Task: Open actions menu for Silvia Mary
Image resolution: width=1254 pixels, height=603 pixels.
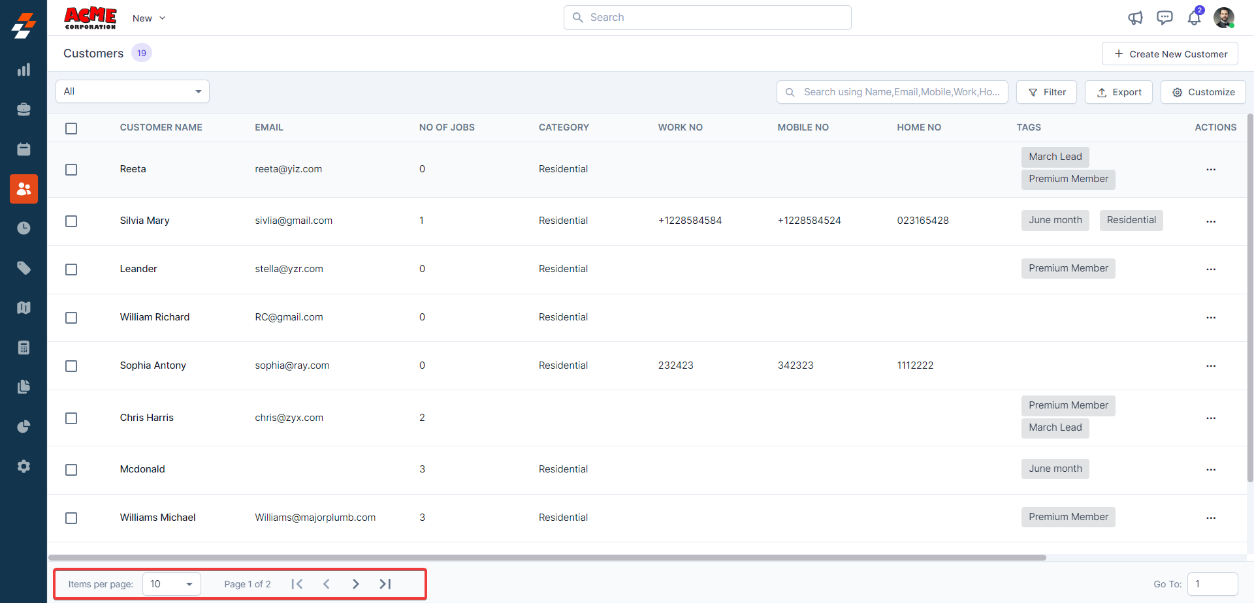Action: 1210,221
